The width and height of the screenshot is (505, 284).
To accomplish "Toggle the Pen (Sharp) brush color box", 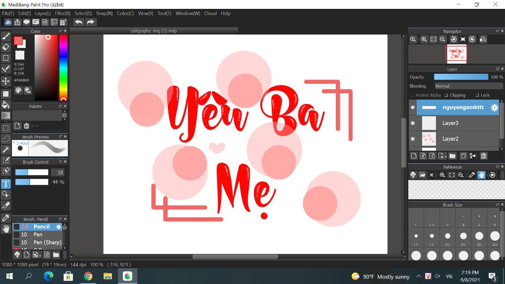I will click(x=16, y=242).
